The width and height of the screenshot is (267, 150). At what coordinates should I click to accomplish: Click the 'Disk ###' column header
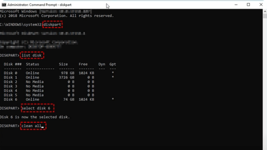[x=13, y=64]
